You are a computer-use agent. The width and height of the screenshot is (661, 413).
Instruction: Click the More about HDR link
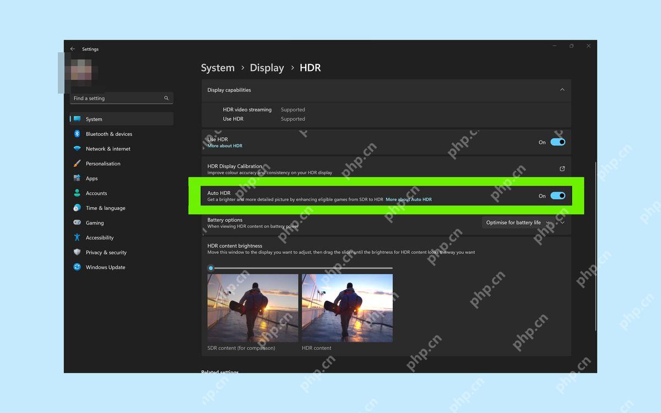(x=225, y=146)
